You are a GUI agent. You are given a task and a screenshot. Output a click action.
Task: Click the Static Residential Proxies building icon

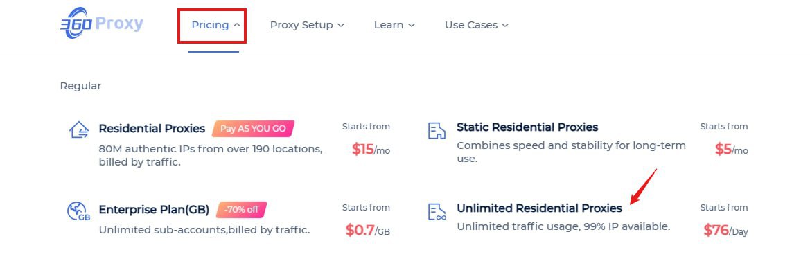point(437,130)
